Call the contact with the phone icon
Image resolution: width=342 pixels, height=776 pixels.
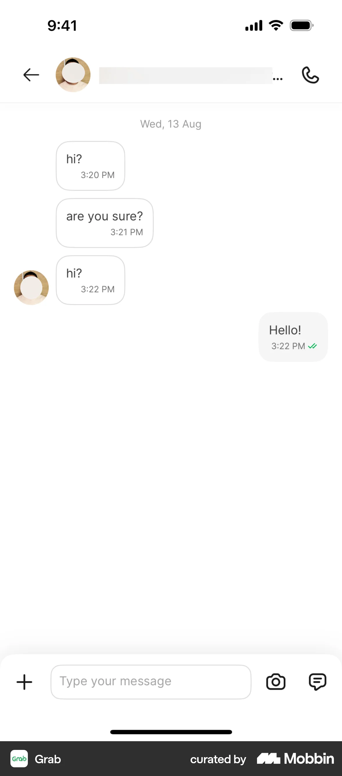(x=310, y=75)
